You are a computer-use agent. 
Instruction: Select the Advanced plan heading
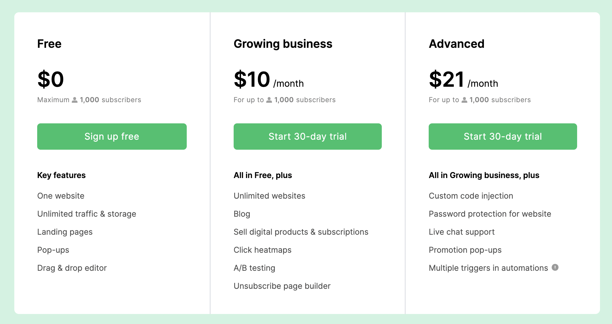pos(456,44)
